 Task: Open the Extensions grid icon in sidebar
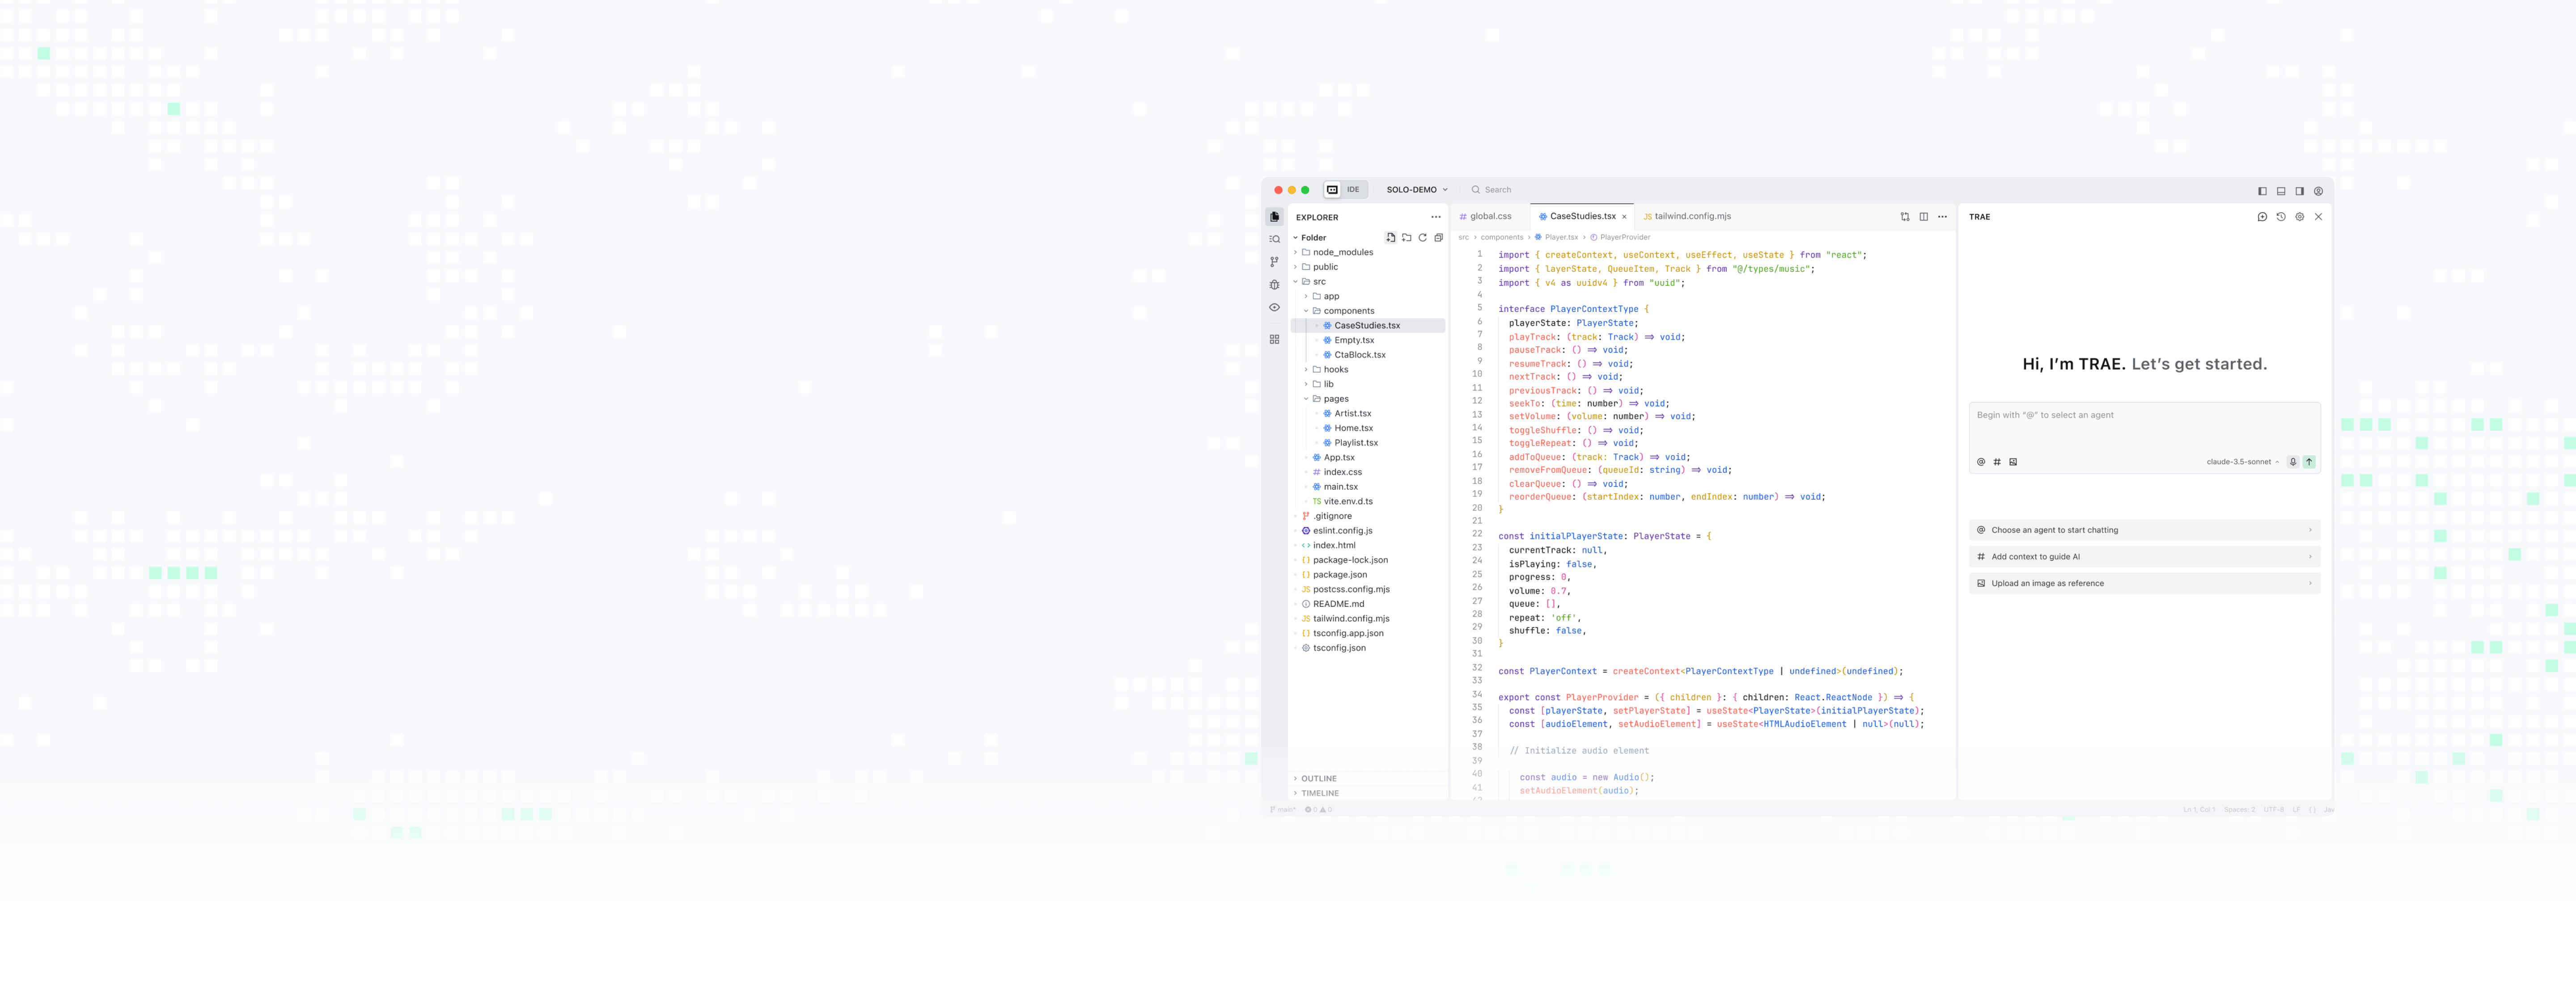[x=1274, y=340]
